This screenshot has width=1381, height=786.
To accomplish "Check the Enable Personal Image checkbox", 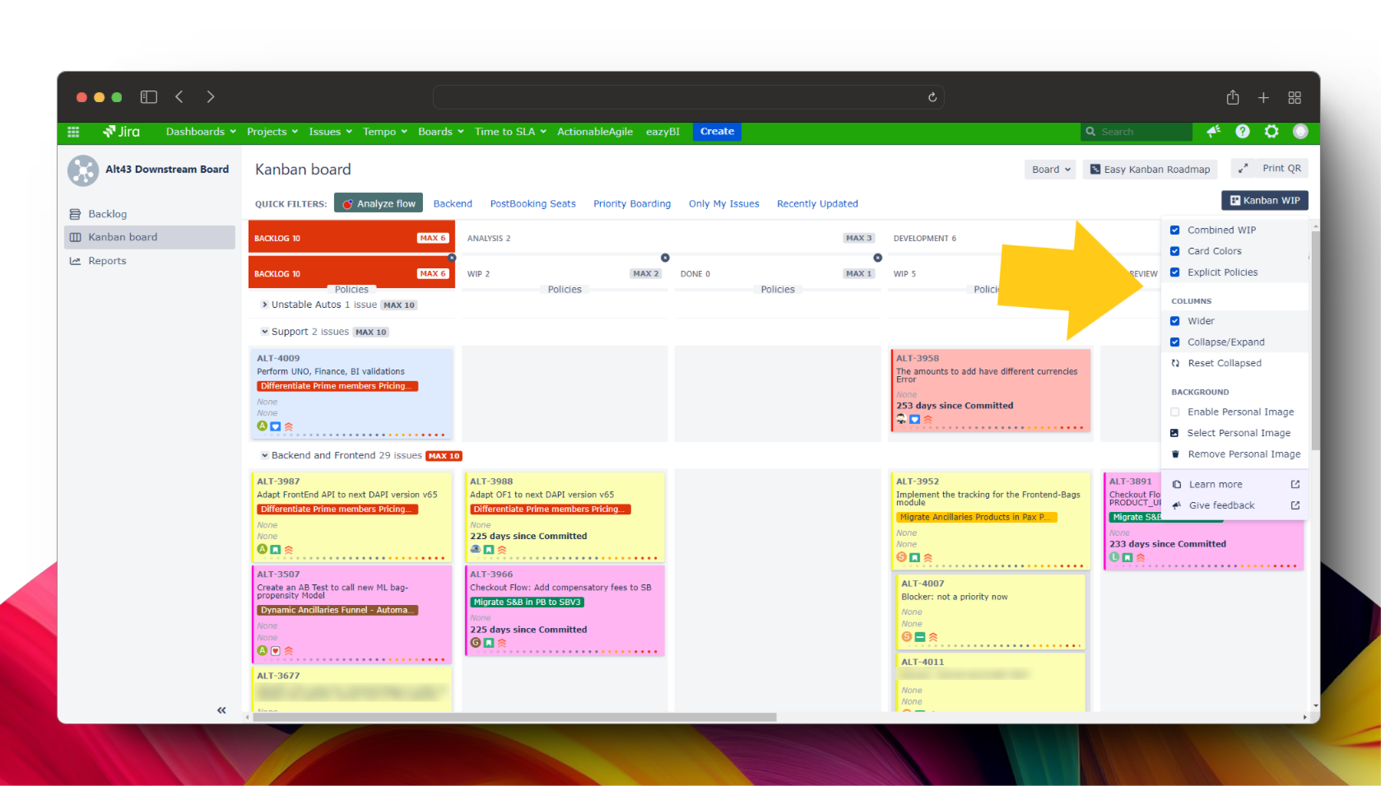I will tap(1175, 412).
